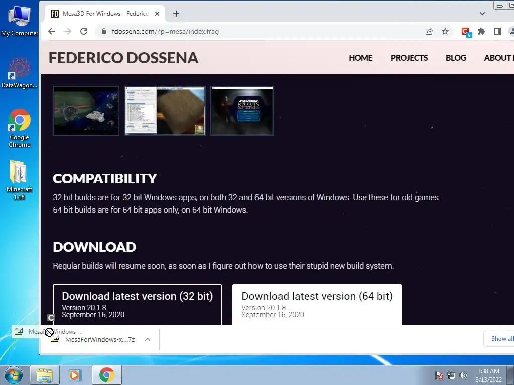Viewport: 514px width, 385px height.
Task: Reload the fdossena.com page
Action: [x=84, y=32]
